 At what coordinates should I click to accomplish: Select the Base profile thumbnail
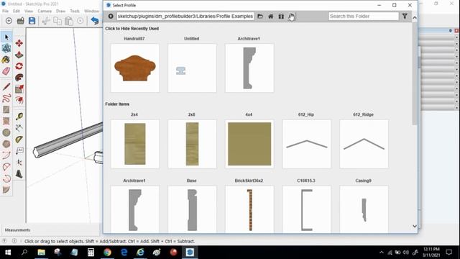pos(192,209)
